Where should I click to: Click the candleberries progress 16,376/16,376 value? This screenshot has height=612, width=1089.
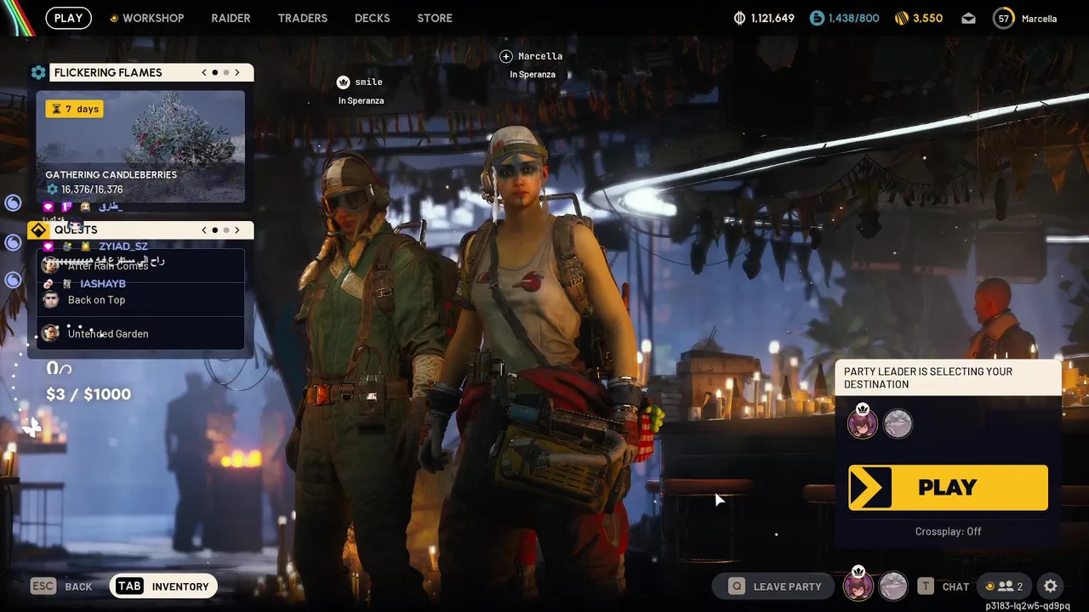click(x=92, y=190)
